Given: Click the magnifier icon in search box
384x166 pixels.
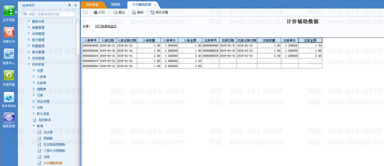Looking at the screenshot, I should coord(25,14).
